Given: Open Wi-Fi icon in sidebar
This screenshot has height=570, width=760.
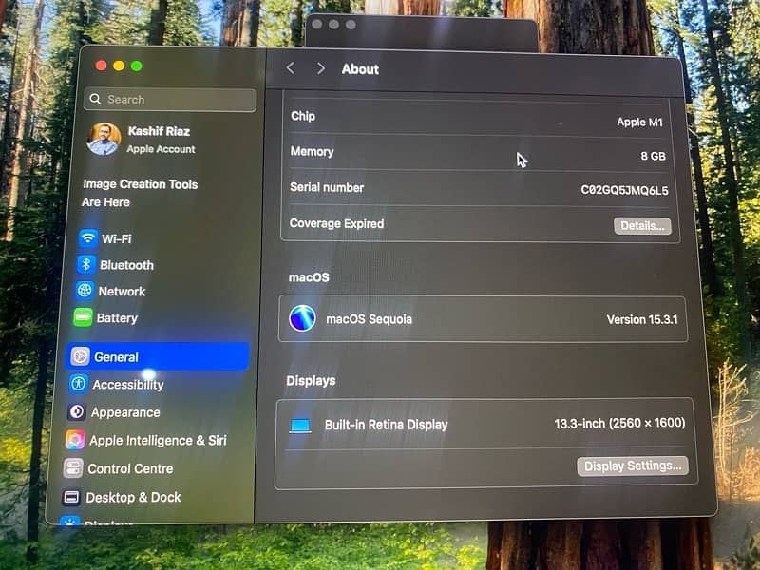Looking at the screenshot, I should pos(88,238).
